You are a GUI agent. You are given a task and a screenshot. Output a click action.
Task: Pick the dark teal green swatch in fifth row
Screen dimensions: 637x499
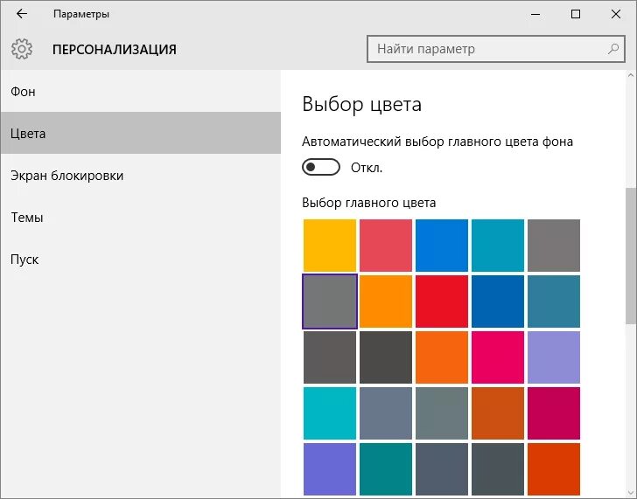point(386,469)
